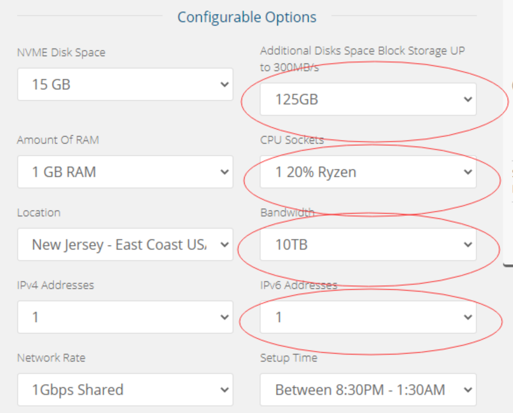513x413 pixels.
Task: Click the Configurable Options heading
Action: (x=247, y=17)
